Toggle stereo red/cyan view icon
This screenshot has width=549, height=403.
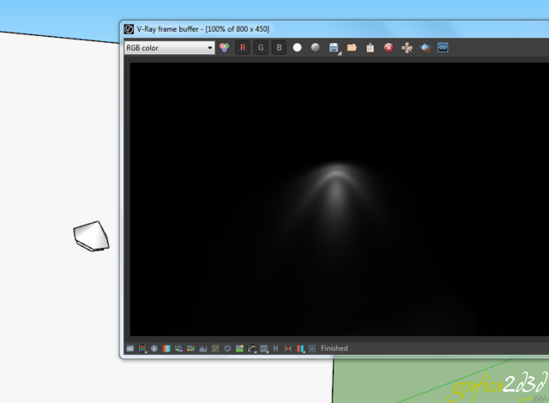(300, 348)
